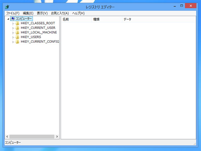Expand the HKEY_USERS key
Image resolution: width=201 pixels, height=151 pixels.
(x=13, y=37)
